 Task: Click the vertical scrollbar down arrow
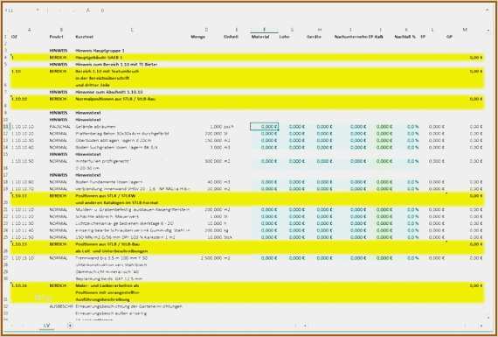tap(488, 318)
